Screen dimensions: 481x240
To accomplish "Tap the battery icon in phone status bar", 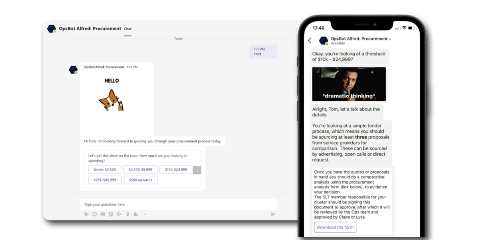I will coord(412,28).
